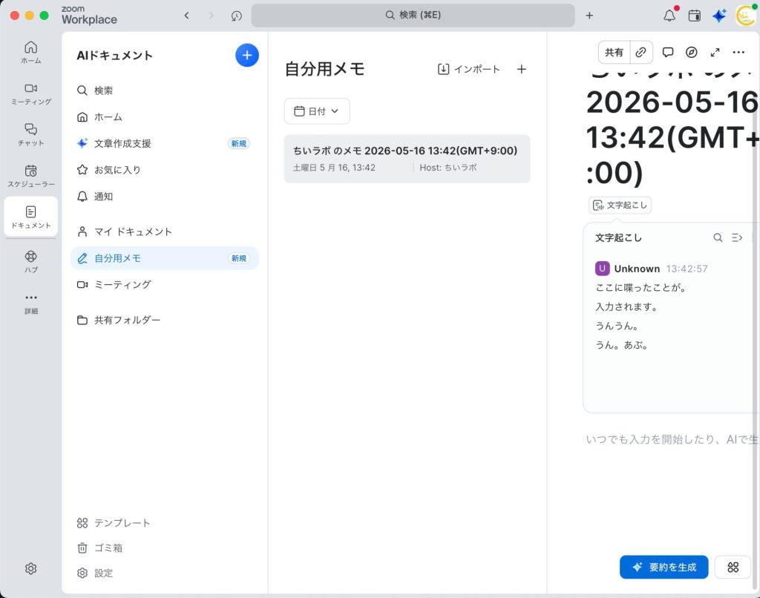
Task: Open the templates grid icon beside 要約を生成
Action: 733,567
